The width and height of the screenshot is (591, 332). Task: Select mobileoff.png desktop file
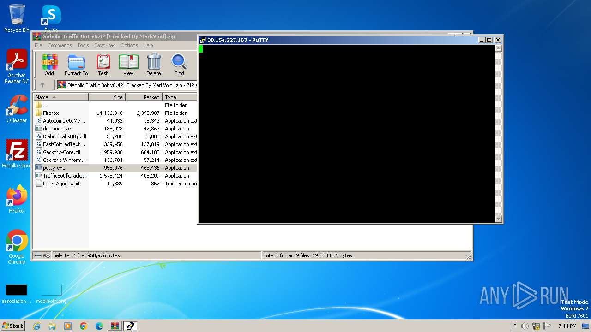(x=51, y=294)
